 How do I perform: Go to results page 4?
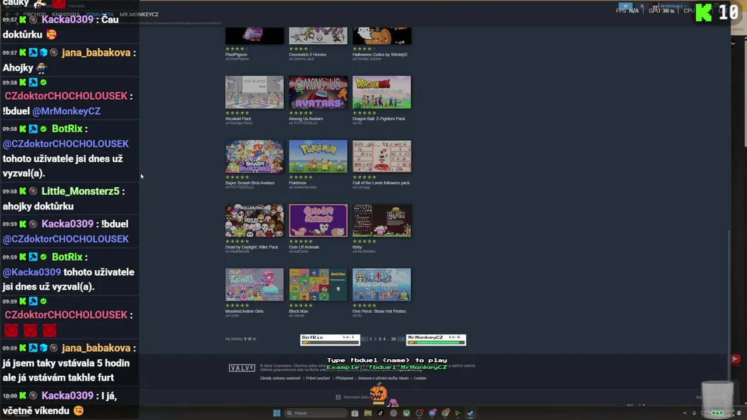tap(384, 339)
